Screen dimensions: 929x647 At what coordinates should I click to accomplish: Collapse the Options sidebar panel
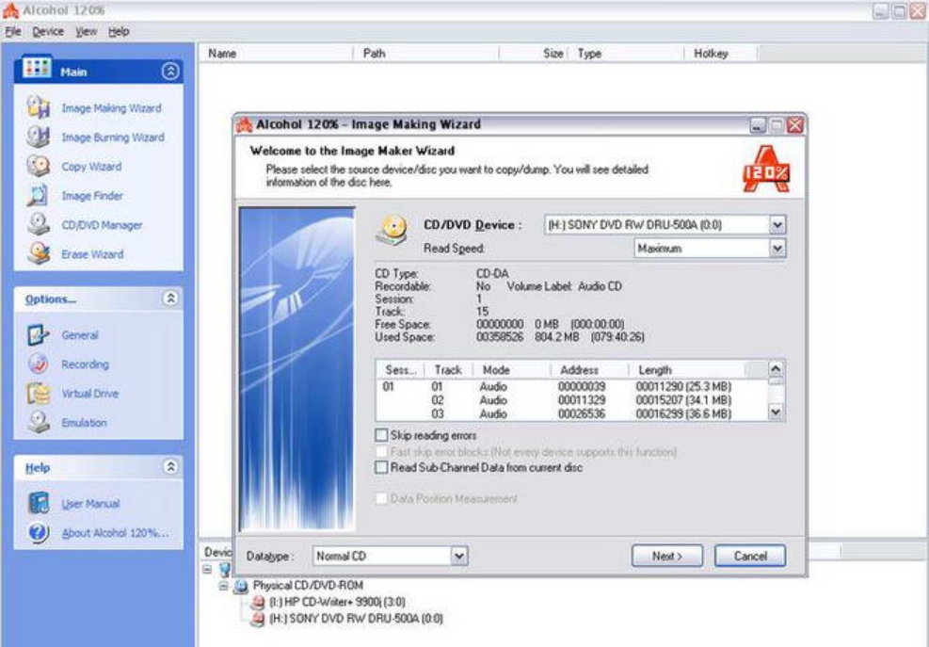[170, 298]
